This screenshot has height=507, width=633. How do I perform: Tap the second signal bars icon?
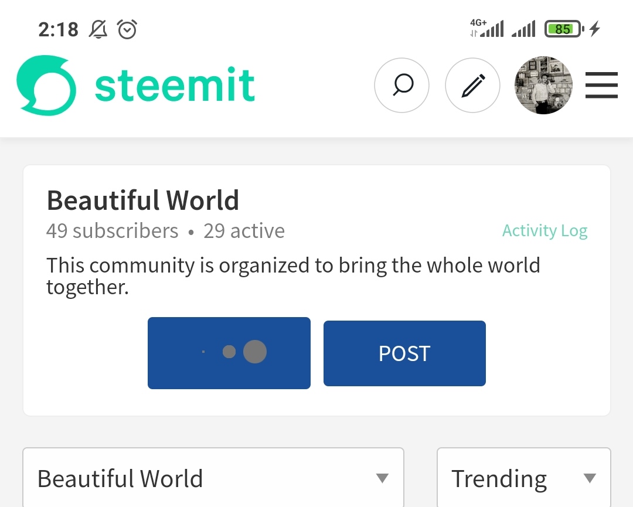coord(523,29)
